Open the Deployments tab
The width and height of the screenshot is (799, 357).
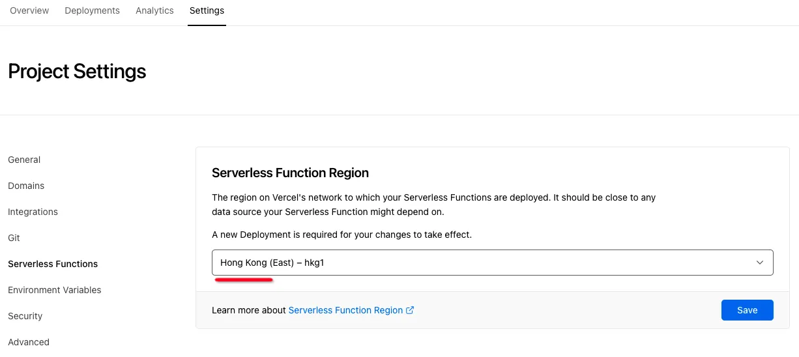click(x=92, y=10)
